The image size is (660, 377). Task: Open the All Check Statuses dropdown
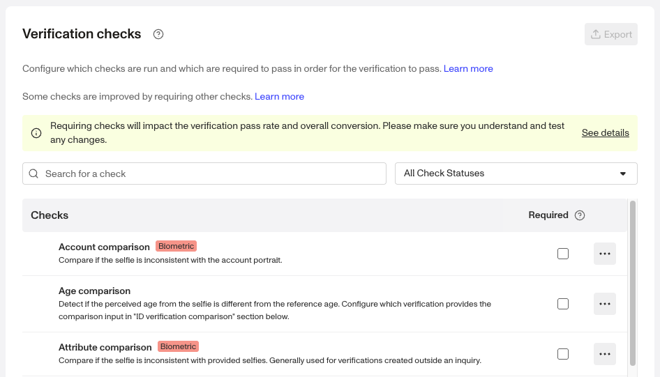516,174
